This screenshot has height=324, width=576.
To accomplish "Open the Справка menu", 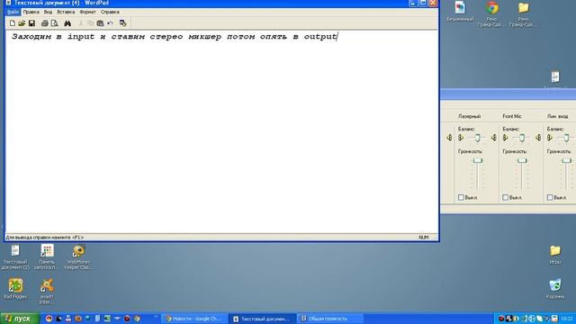I will point(110,12).
